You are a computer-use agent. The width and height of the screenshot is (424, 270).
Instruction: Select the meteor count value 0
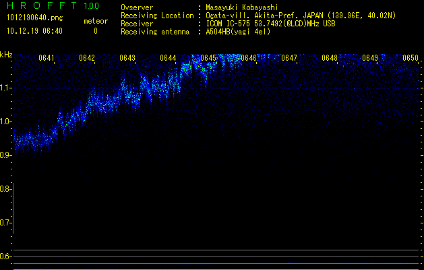pyautogui.click(x=95, y=31)
